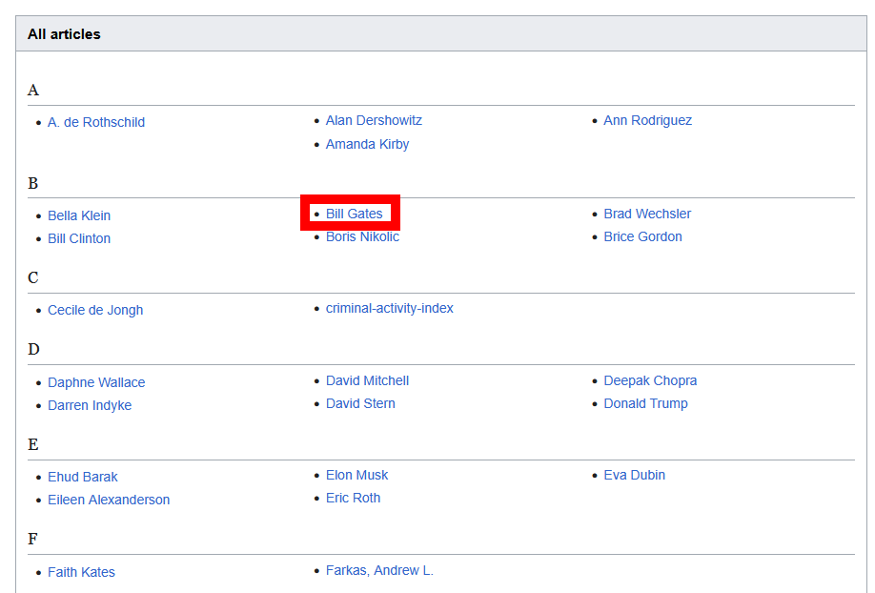Image resolution: width=875 pixels, height=593 pixels.
Task: Select the Amanda Kirby link
Action: [x=367, y=144]
